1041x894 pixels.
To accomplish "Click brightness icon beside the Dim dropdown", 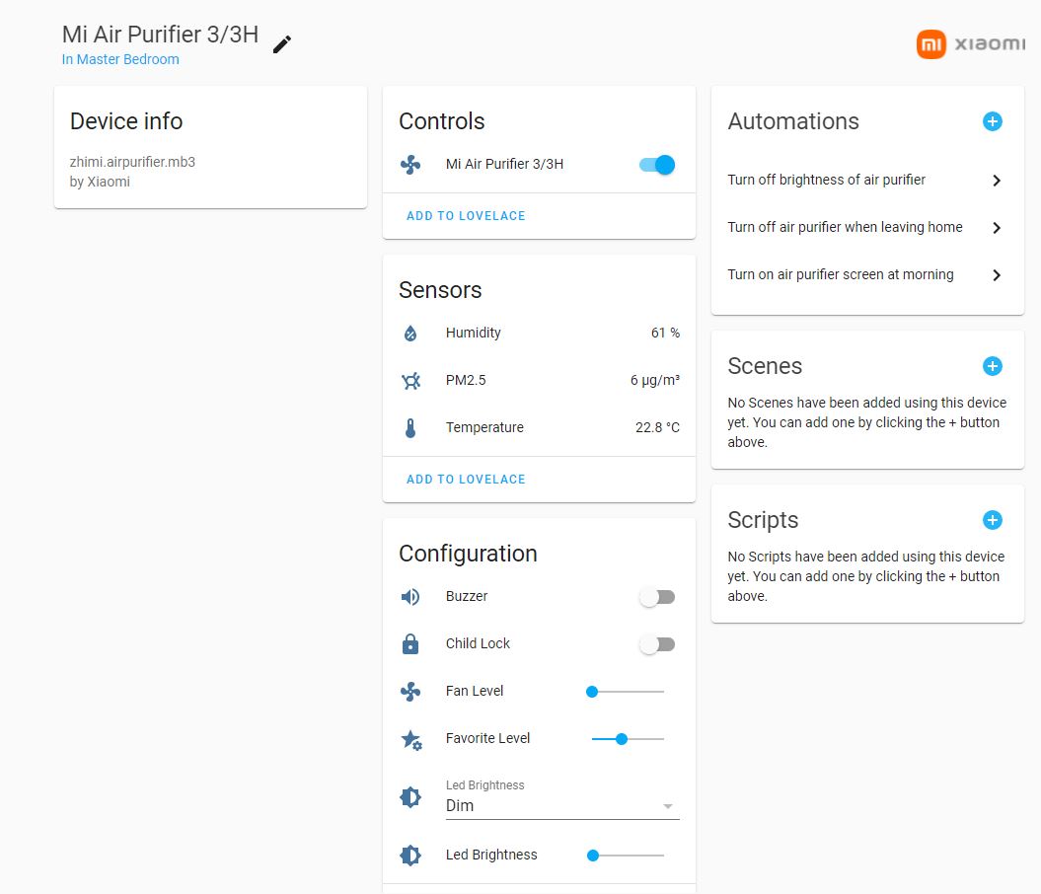I will pos(410,796).
